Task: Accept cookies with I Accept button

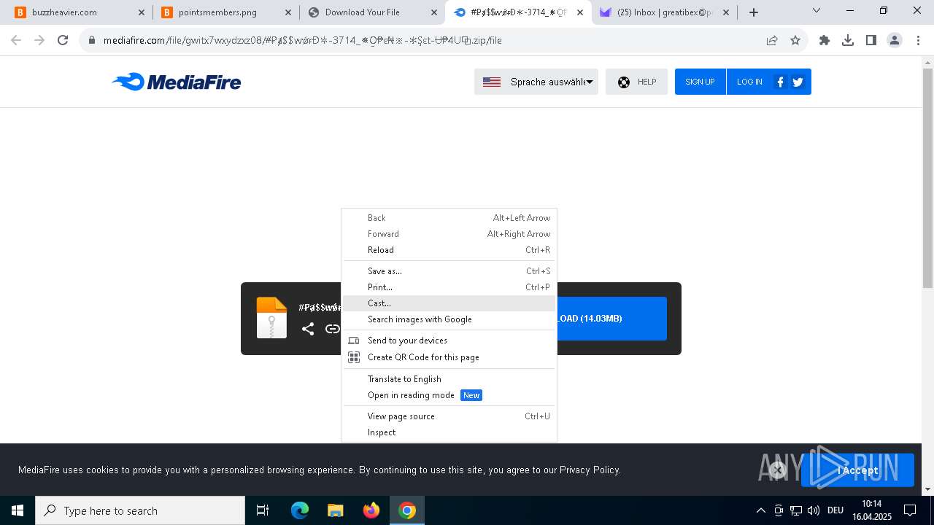Action: (857, 470)
